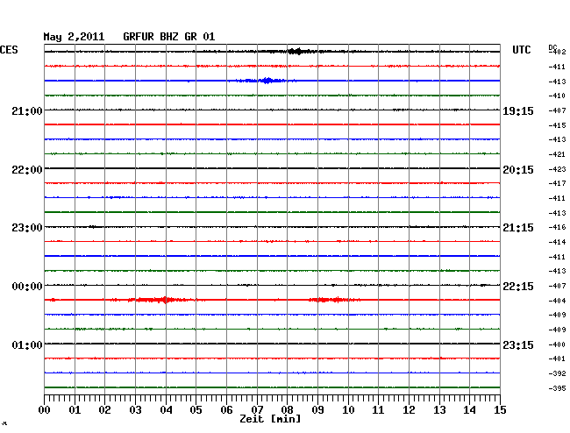Click the DC offset value "-401"

[557, 358]
